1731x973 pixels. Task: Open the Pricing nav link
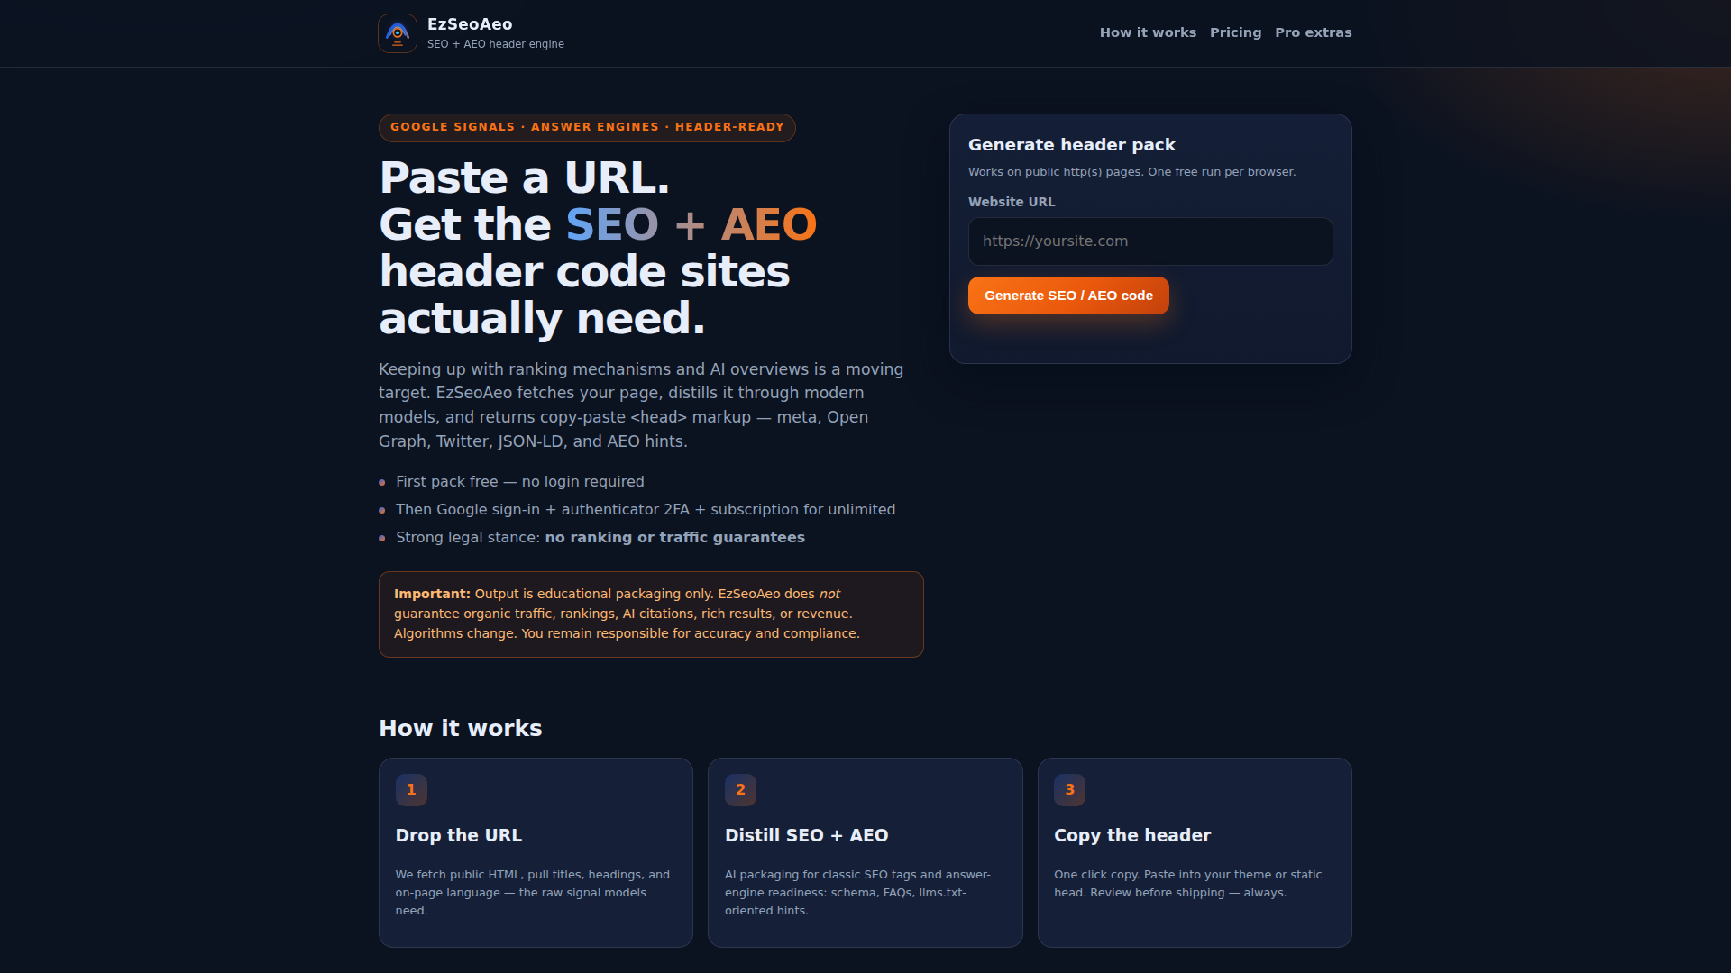[1235, 32]
